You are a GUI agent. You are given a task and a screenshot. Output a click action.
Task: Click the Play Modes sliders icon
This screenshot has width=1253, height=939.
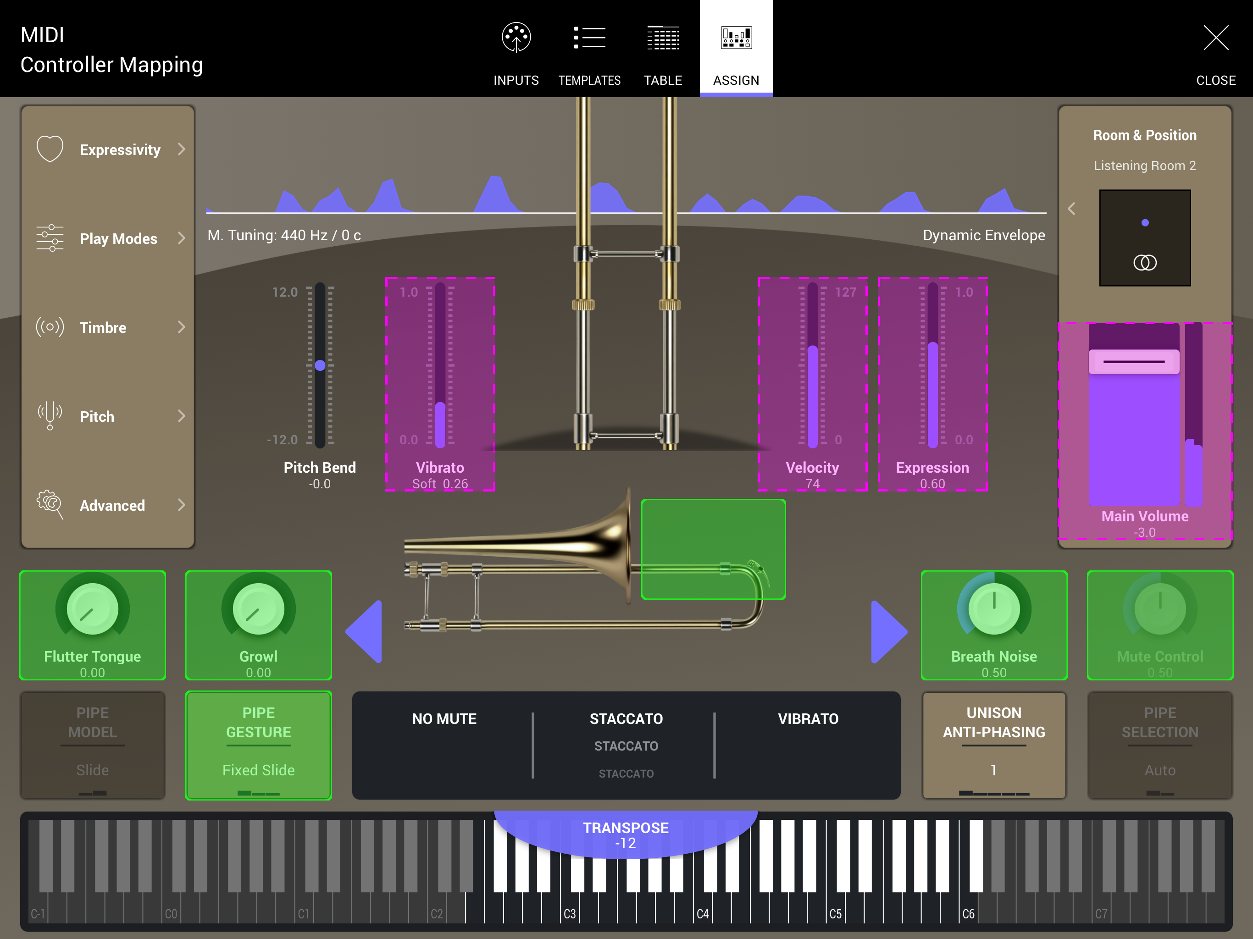[50, 238]
